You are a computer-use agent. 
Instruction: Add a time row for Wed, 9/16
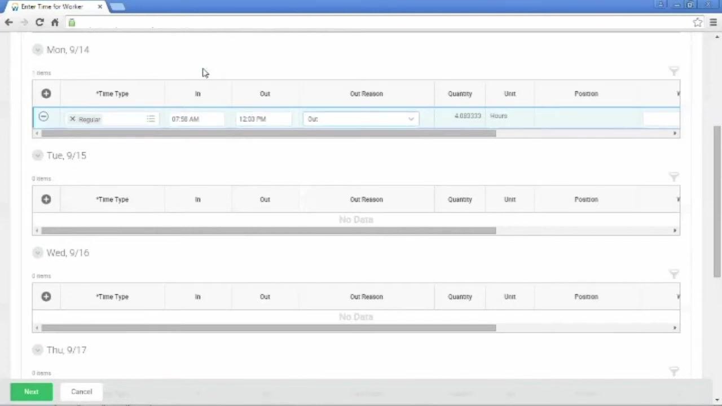[x=46, y=297]
